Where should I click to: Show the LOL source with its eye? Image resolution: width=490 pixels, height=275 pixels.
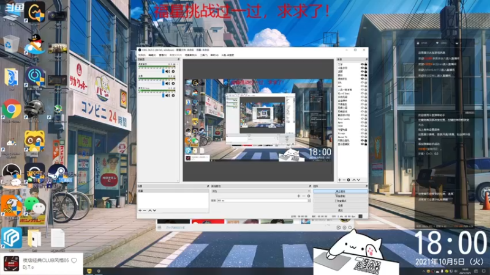[362, 82]
